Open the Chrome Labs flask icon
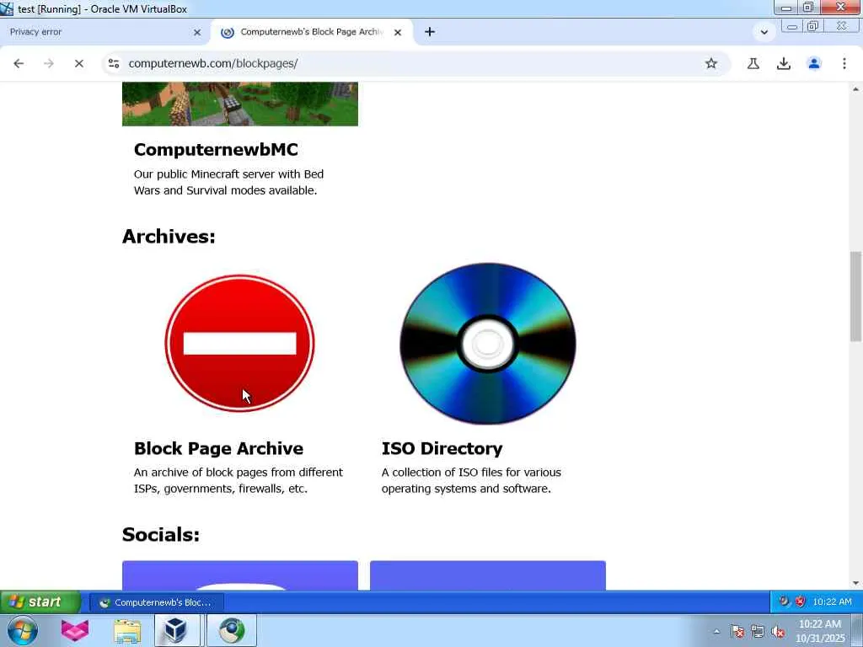The image size is (863, 647). (x=753, y=63)
